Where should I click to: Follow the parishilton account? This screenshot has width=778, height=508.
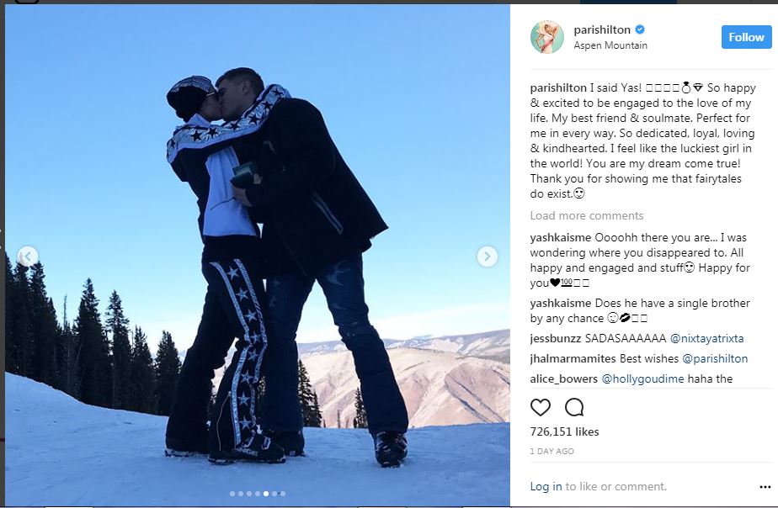point(746,37)
